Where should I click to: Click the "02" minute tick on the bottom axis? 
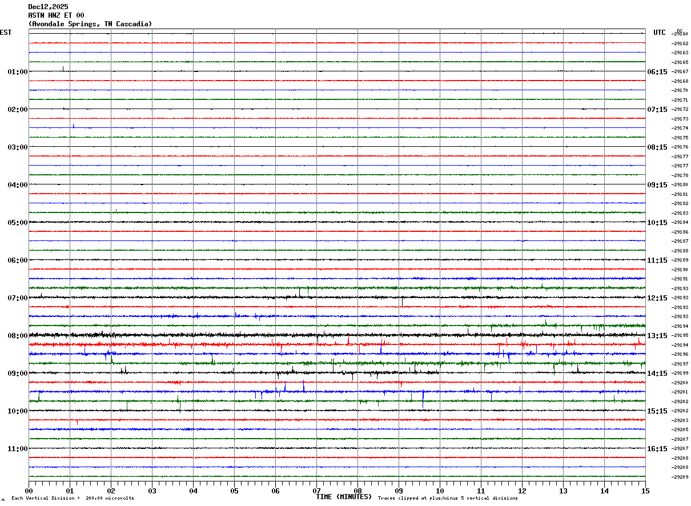[x=111, y=491]
